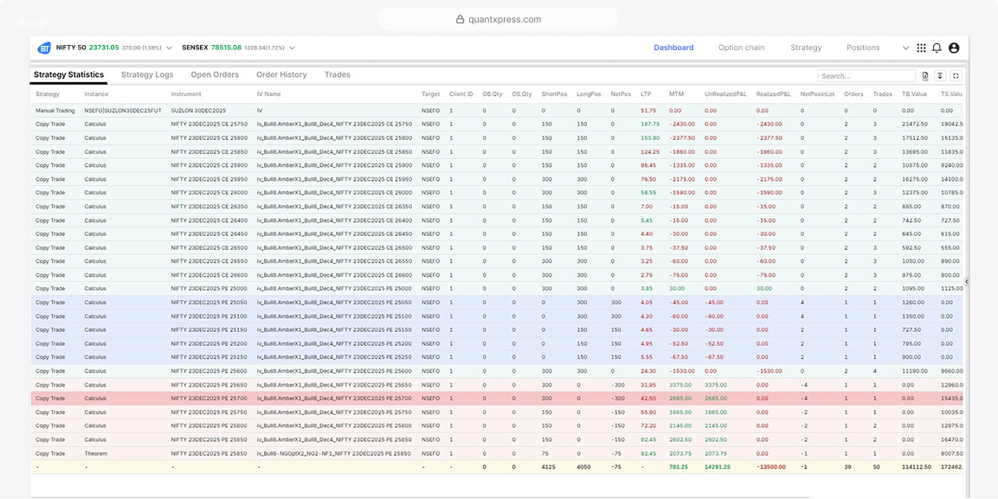Click the NetPosInLot column header
998x499 pixels.
point(817,94)
